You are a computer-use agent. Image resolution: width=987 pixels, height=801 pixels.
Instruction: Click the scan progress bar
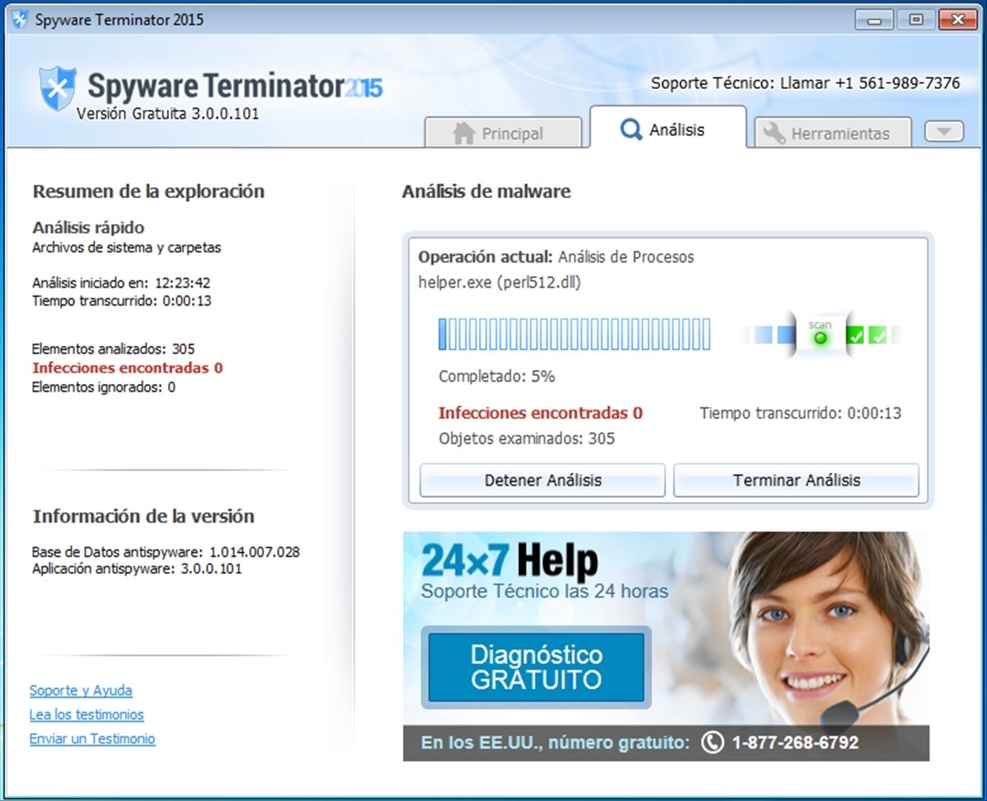pyautogui.click(x=575, y=334)
